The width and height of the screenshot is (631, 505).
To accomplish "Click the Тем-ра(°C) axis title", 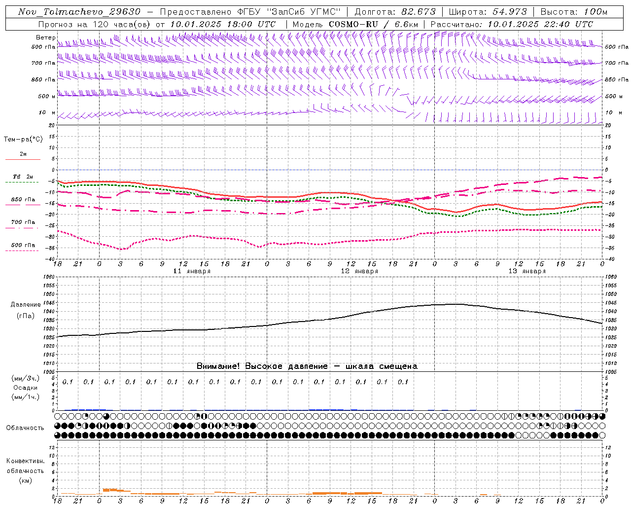I will point(23,140).
